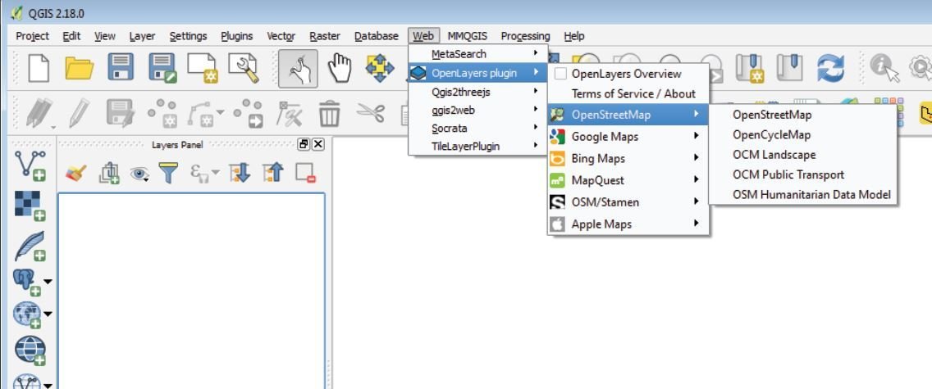Click Save As floppy icon with pencil
Image resolution: width=932 pixels, height=389 pixels.
click(162, 68)
